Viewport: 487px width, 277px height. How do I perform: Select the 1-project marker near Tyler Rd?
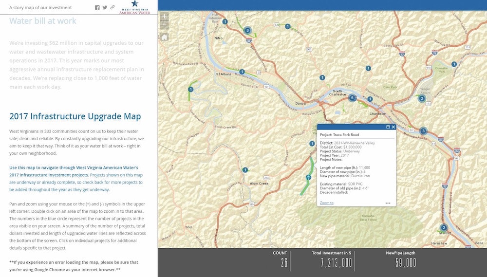(288, 26)
